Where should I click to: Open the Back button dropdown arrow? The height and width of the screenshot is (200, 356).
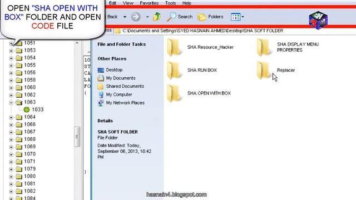(125, 17)
